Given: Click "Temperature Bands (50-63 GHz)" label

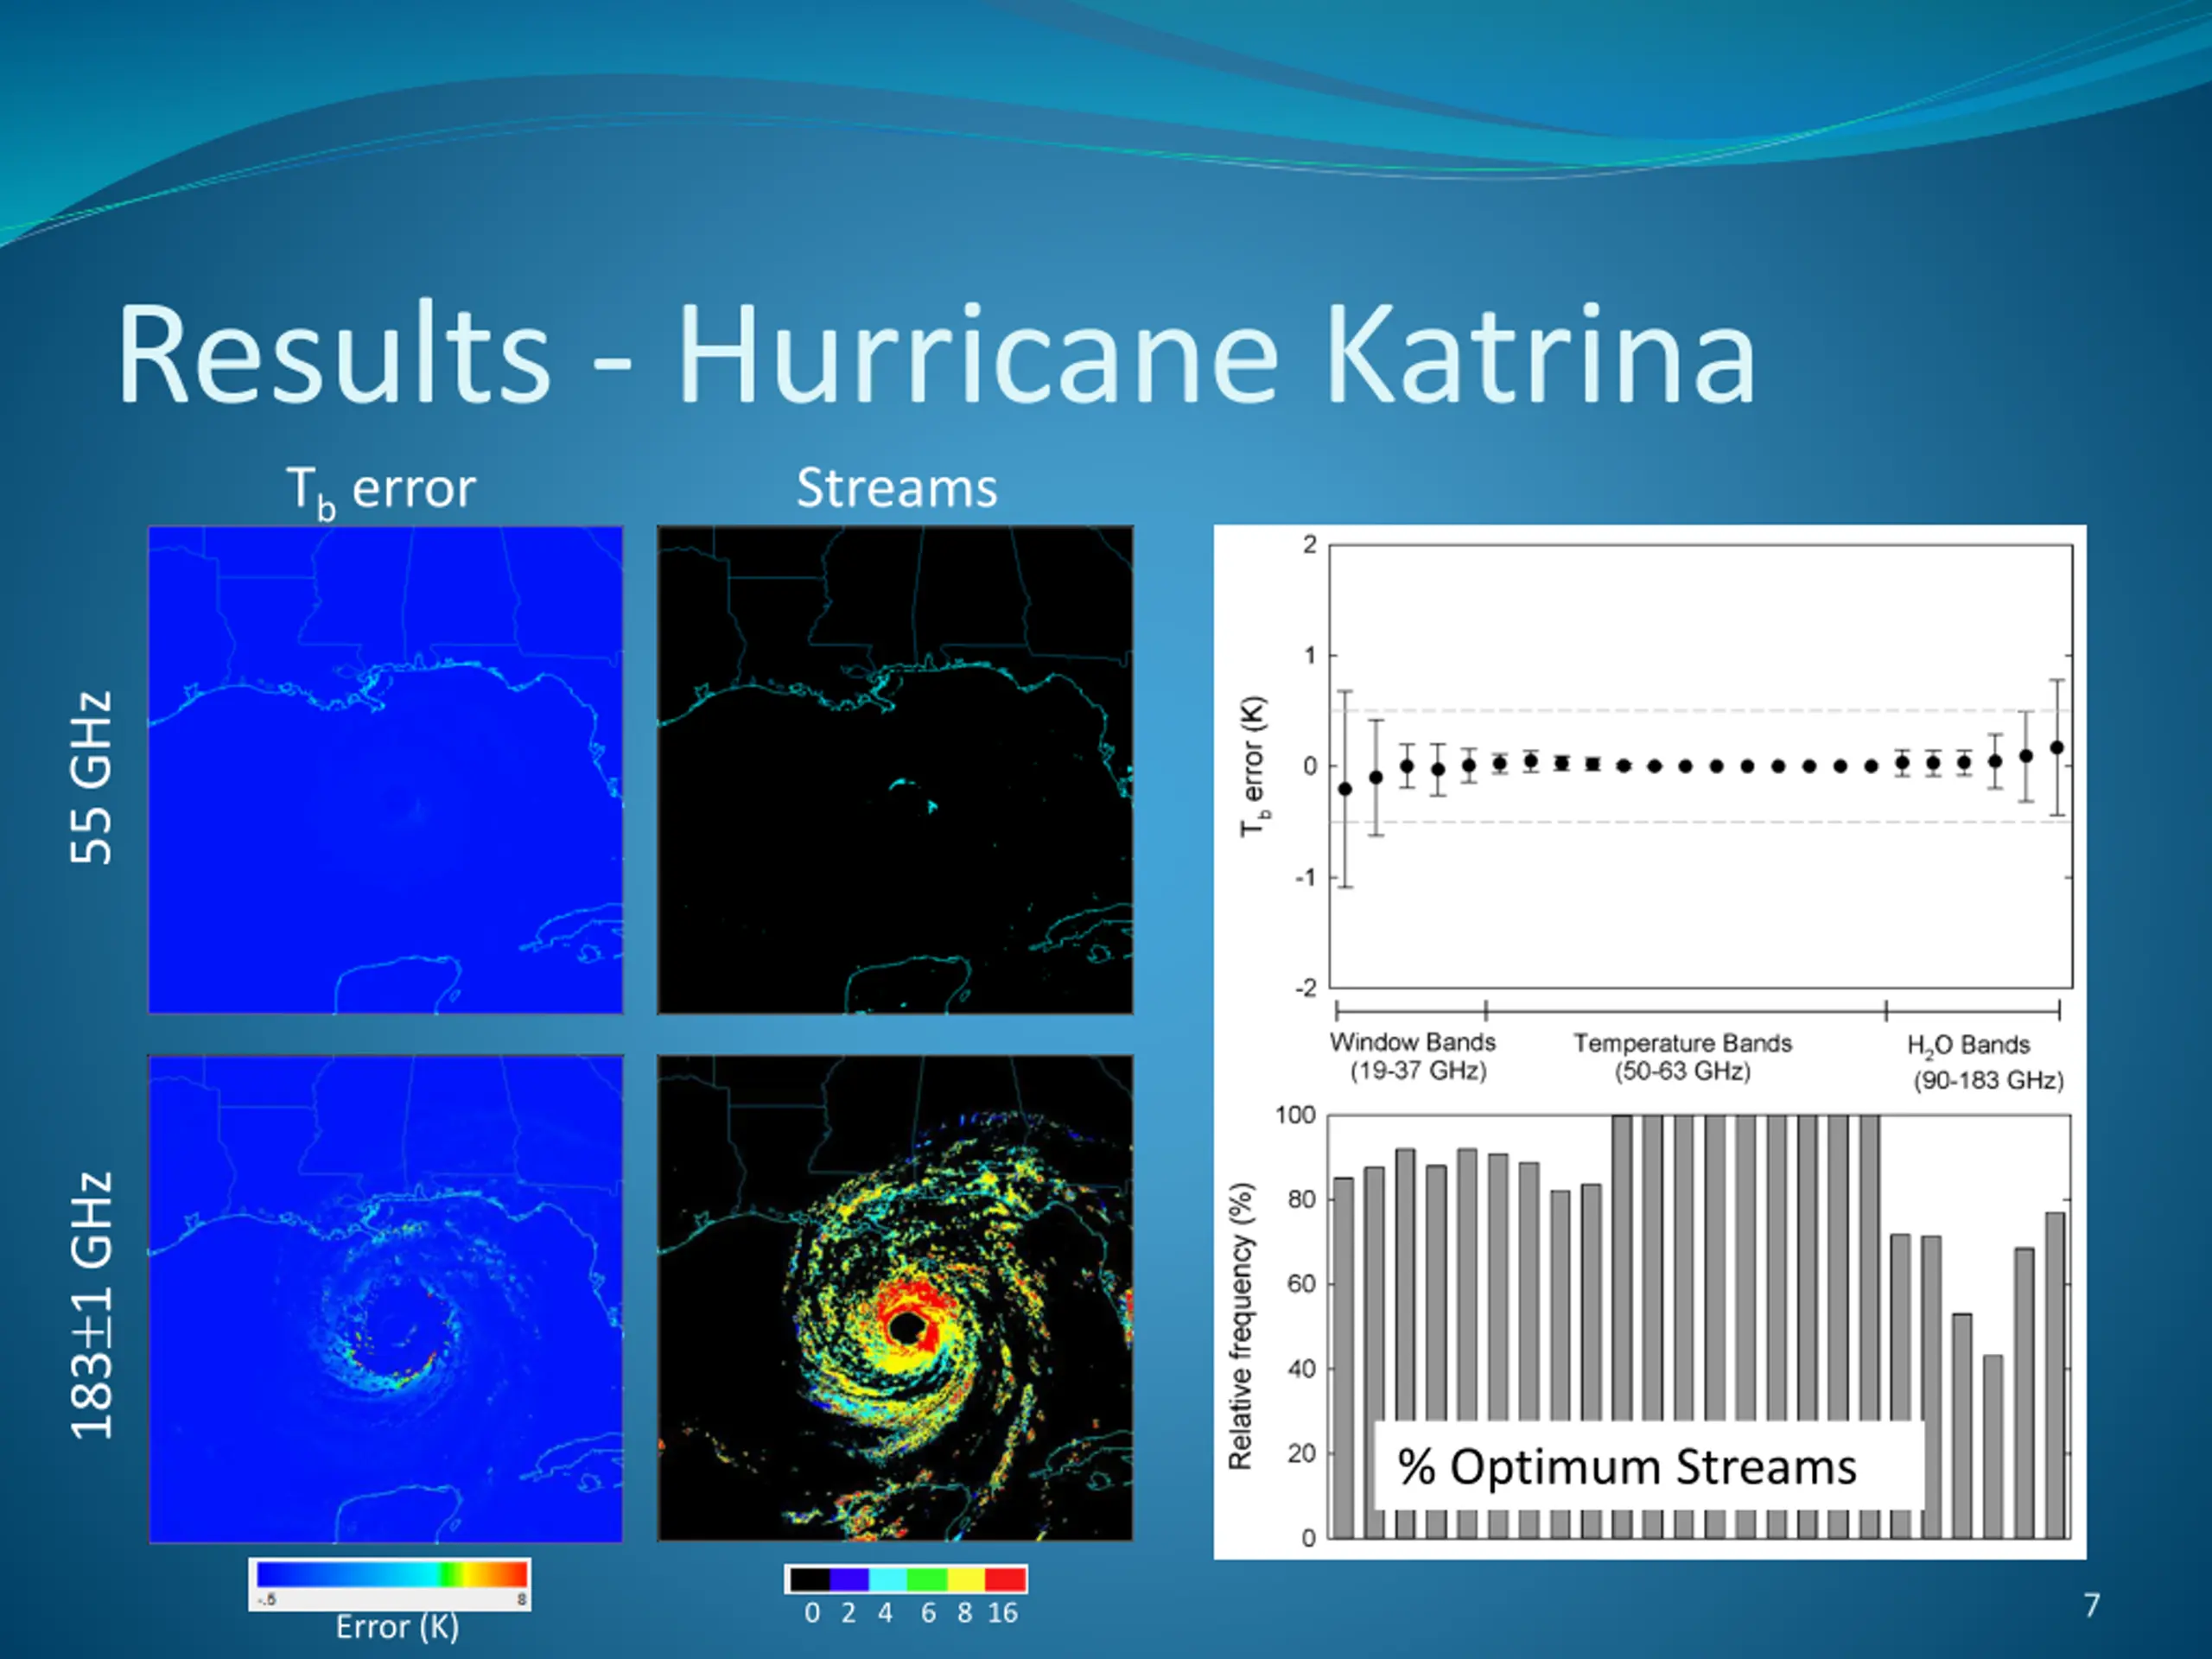Looking at the screenshot, I should click(1682, 1057).
